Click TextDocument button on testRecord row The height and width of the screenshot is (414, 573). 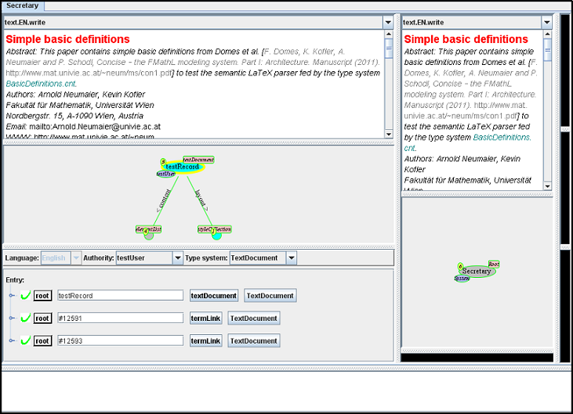point(270,296)
